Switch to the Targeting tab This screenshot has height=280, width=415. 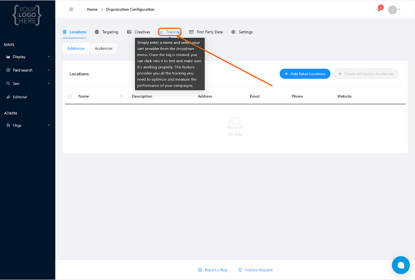[x=106, y=32]
